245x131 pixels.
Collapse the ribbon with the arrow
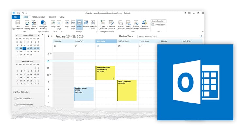203,32
